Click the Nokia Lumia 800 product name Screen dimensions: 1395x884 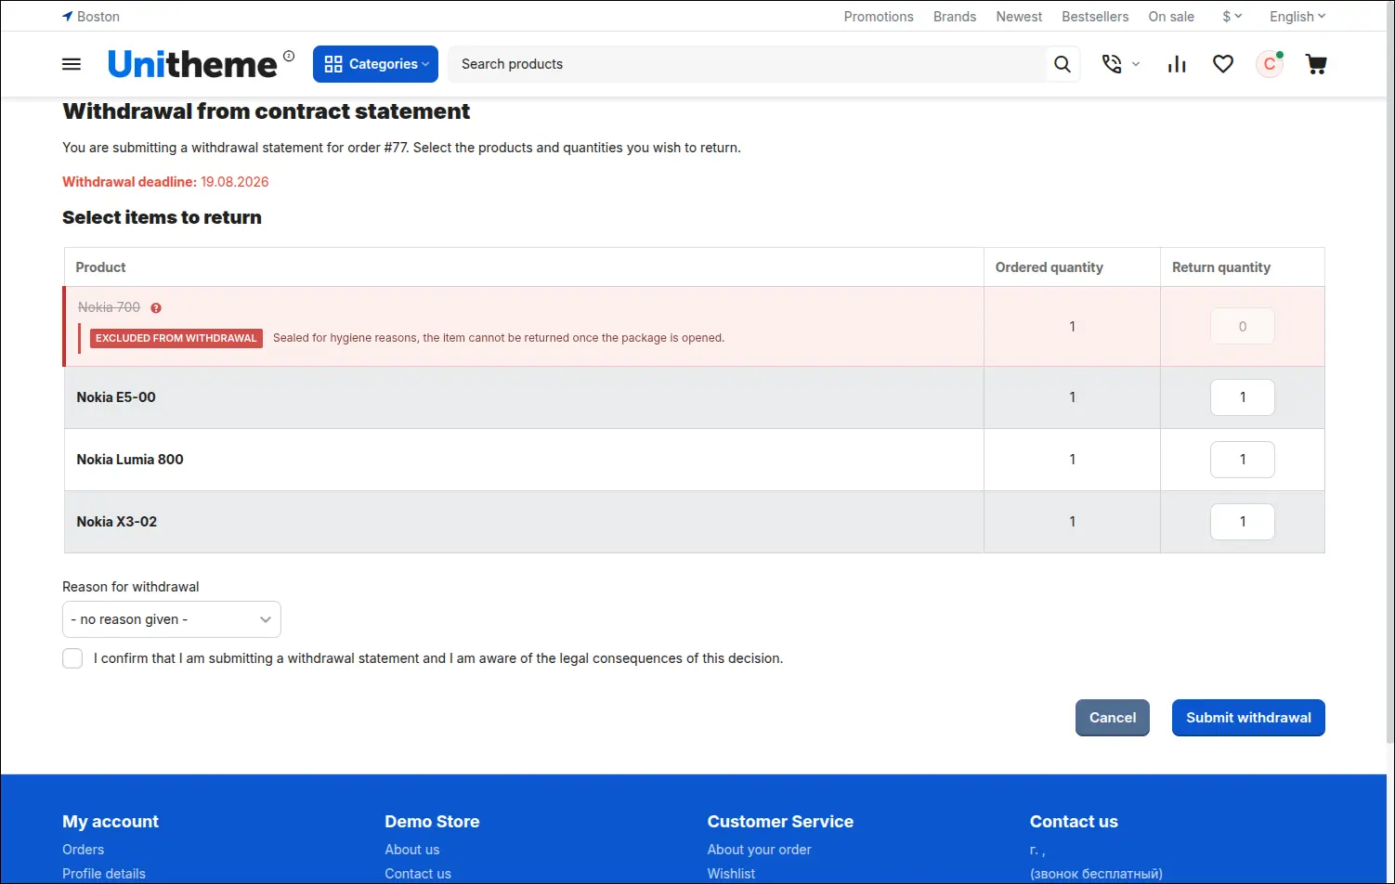coord(130,460)
